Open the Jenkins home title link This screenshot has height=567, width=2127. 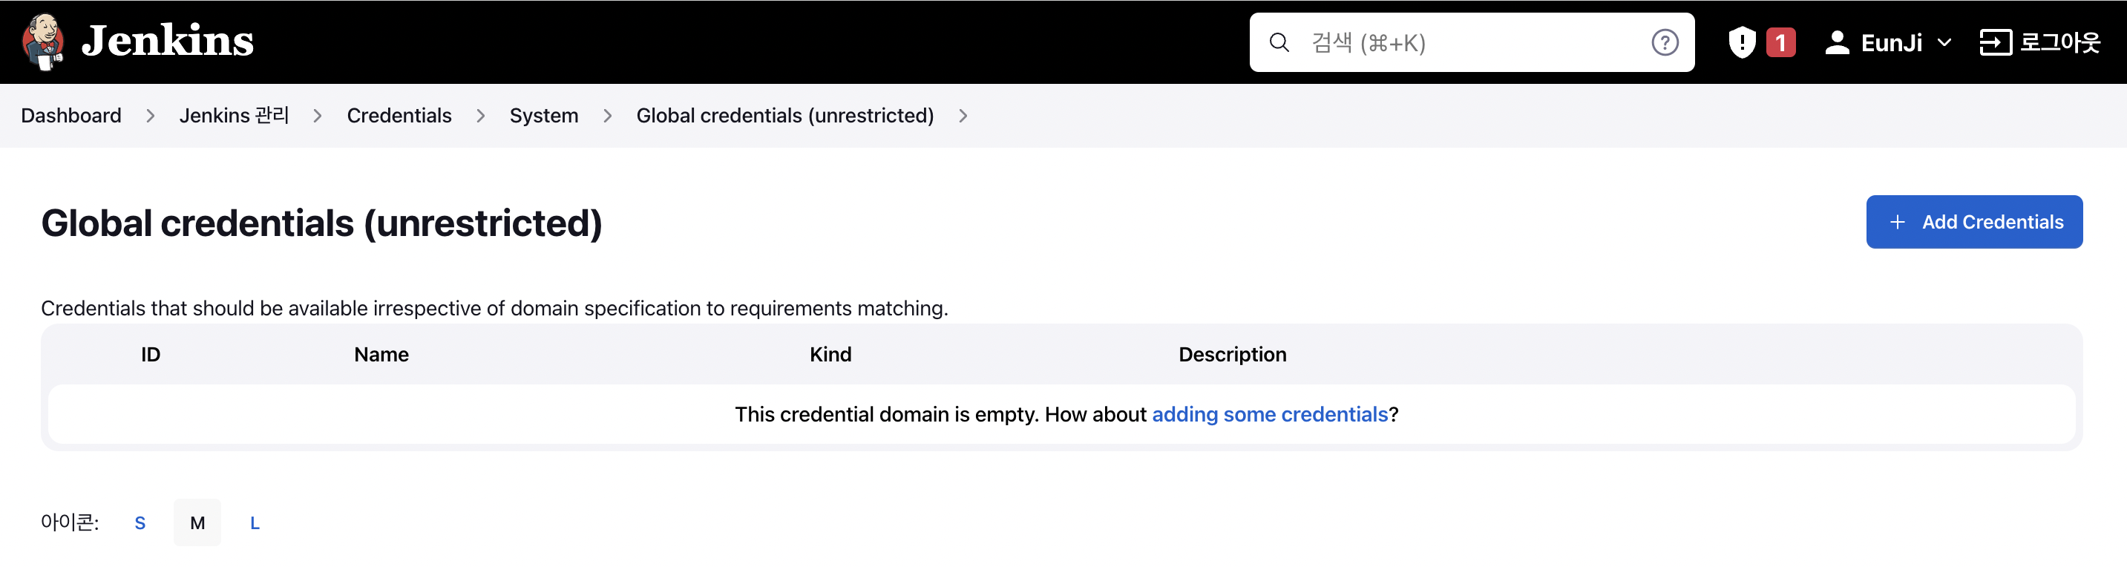pos(168,42)
